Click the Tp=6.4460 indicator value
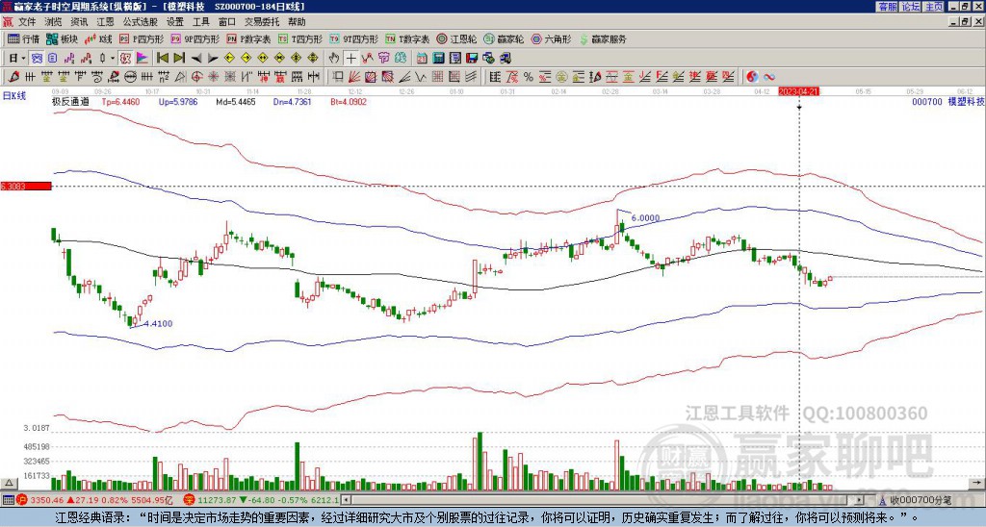This screenshot has width=986, height=527. pyautogui.click(x=119, y=102)
